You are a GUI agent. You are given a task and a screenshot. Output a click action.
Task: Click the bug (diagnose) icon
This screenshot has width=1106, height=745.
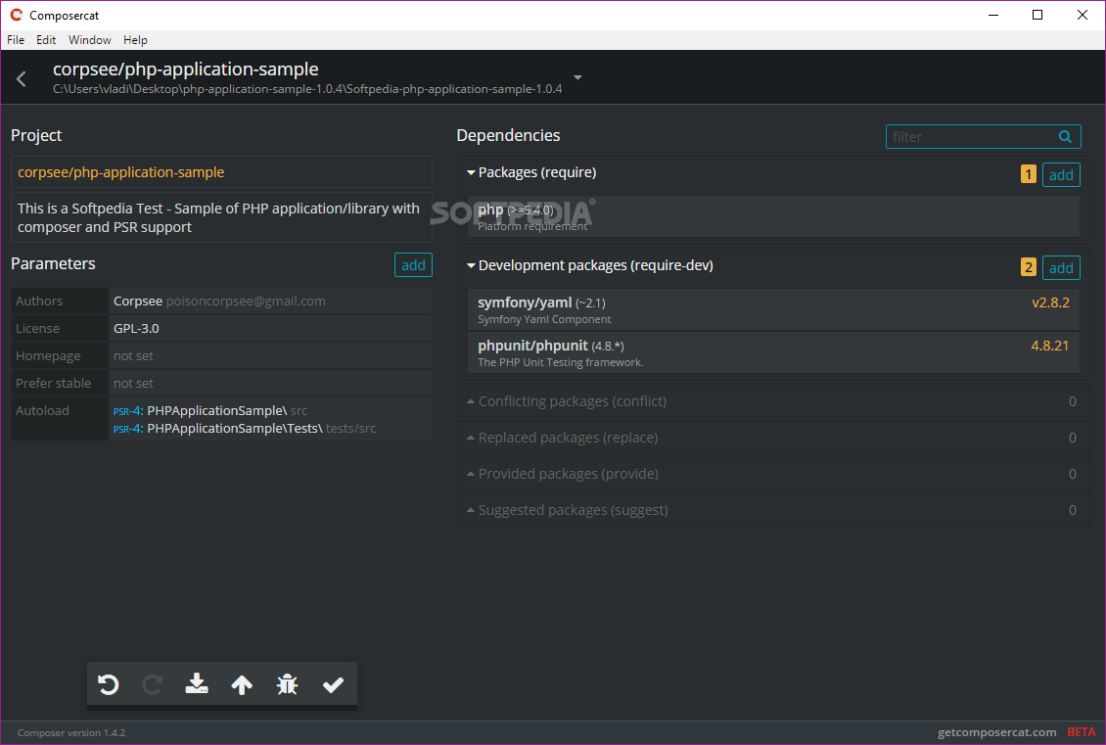287,684
